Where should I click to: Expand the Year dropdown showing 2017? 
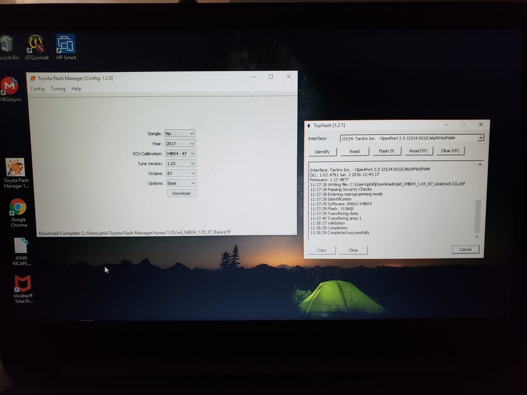point(180,144)
